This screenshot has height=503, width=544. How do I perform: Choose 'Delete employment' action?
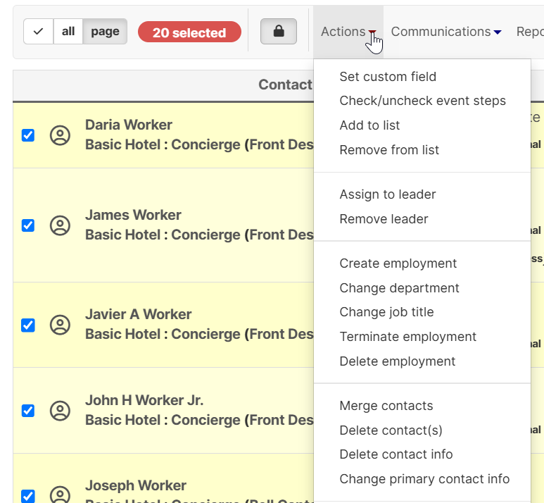coord(397,361)
